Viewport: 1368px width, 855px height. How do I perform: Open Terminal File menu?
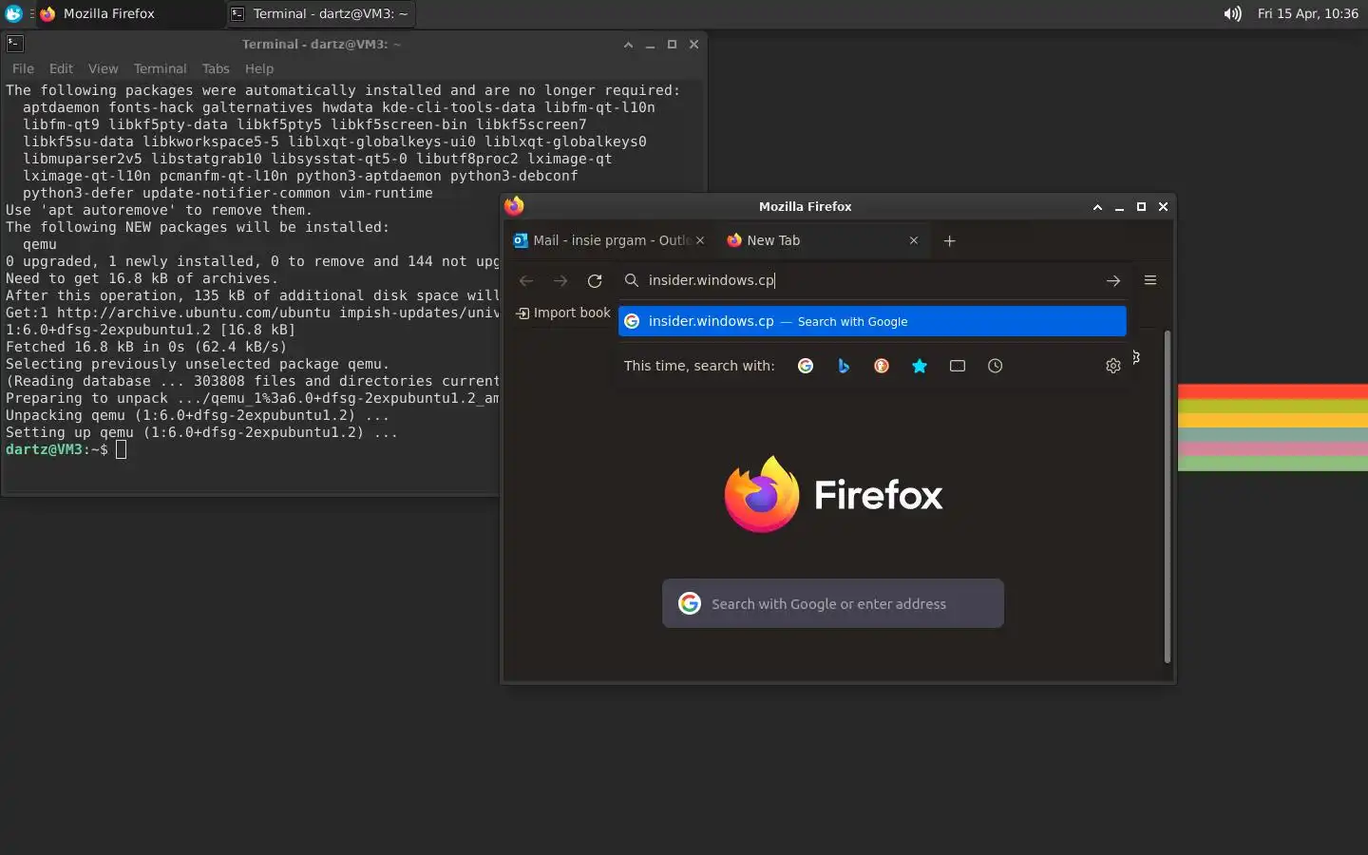(x=23, y=68)
